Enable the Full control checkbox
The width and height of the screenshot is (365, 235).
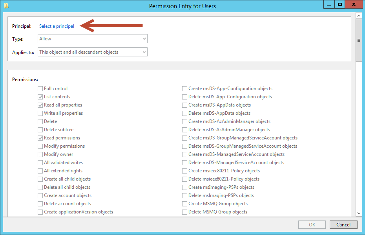(40, 89)
